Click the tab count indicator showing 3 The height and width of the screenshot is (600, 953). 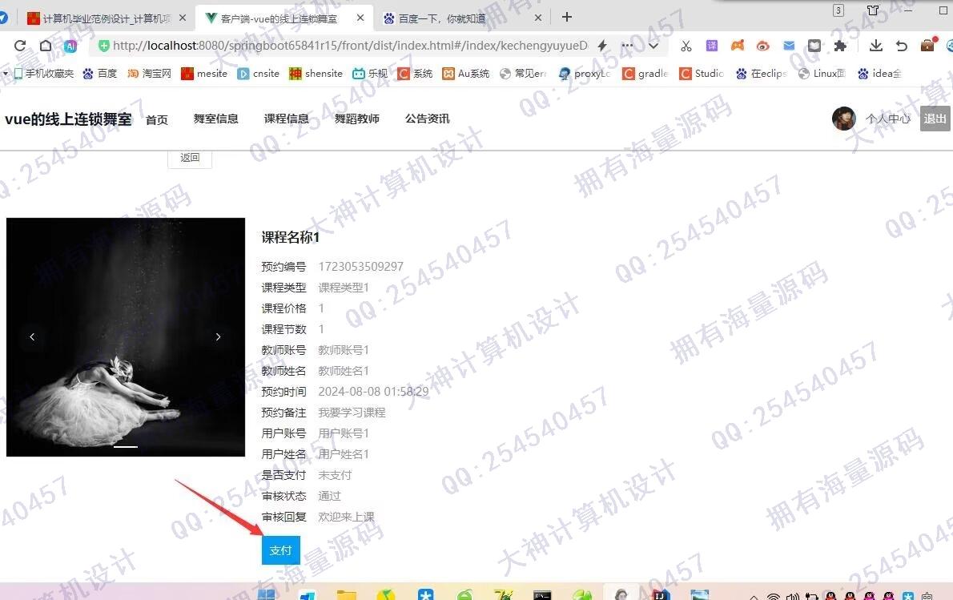pyautogui.click(x=838, y=10)
